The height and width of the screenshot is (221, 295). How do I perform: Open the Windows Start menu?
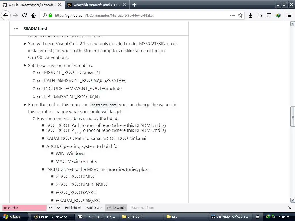click(x=14, y=217)
